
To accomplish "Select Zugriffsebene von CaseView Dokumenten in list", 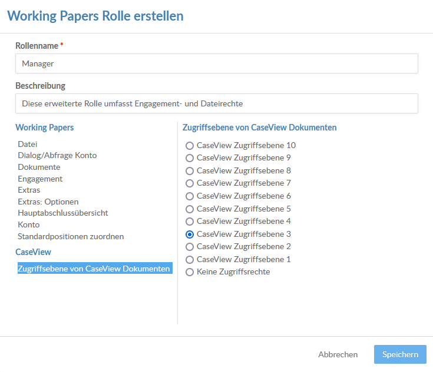I will point(95,268).
